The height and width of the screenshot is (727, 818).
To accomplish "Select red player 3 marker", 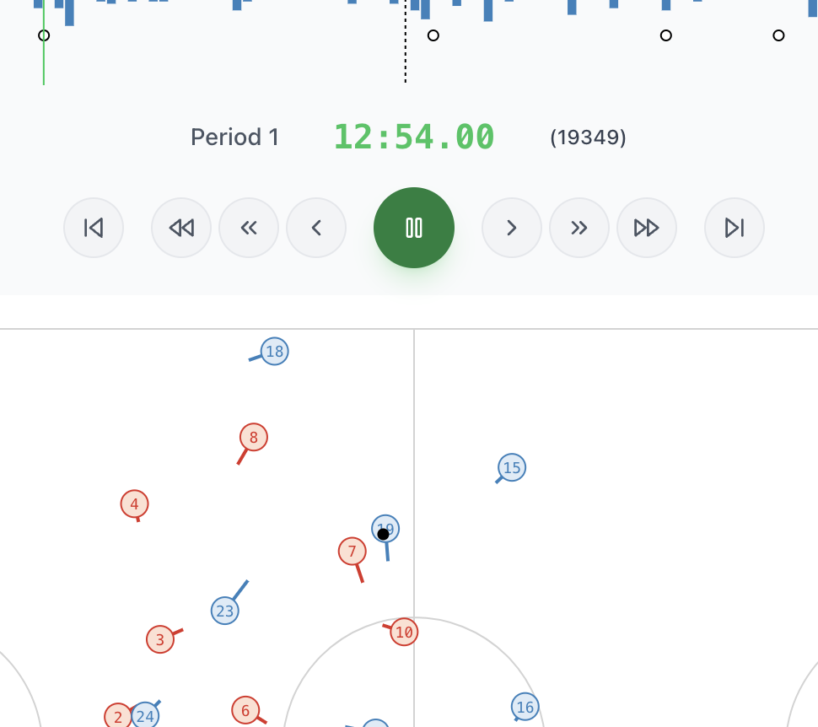I will click(160, 639).
